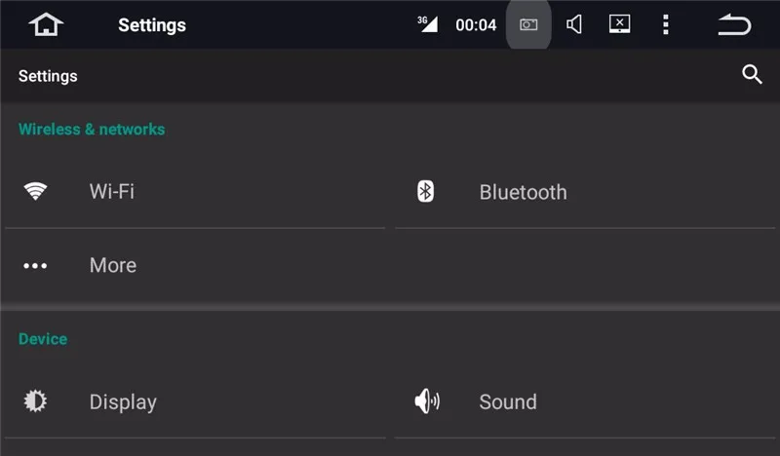The height and width of the screenshot is (456, 780).
Task: Click the Bluetooth symbol icon
Action: [x=425, y=192]
